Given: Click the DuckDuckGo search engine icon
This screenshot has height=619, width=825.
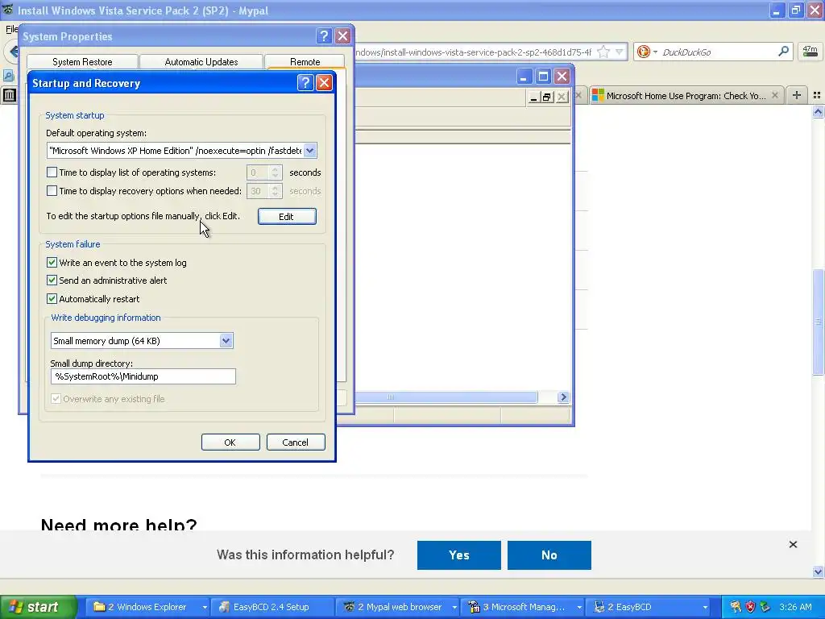Looking at the screenshot, I should click(x=643, y=52).
